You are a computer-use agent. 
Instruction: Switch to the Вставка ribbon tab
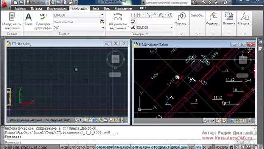coord(36,8)
